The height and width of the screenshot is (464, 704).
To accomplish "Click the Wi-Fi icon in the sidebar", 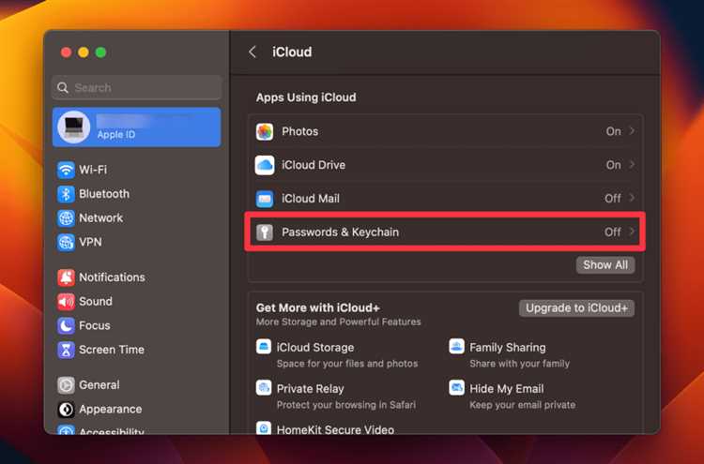I will pyautogui.click(x=66, y=170).
